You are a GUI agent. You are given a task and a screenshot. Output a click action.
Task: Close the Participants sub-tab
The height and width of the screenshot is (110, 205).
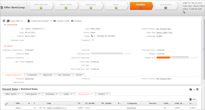[39, 94]
